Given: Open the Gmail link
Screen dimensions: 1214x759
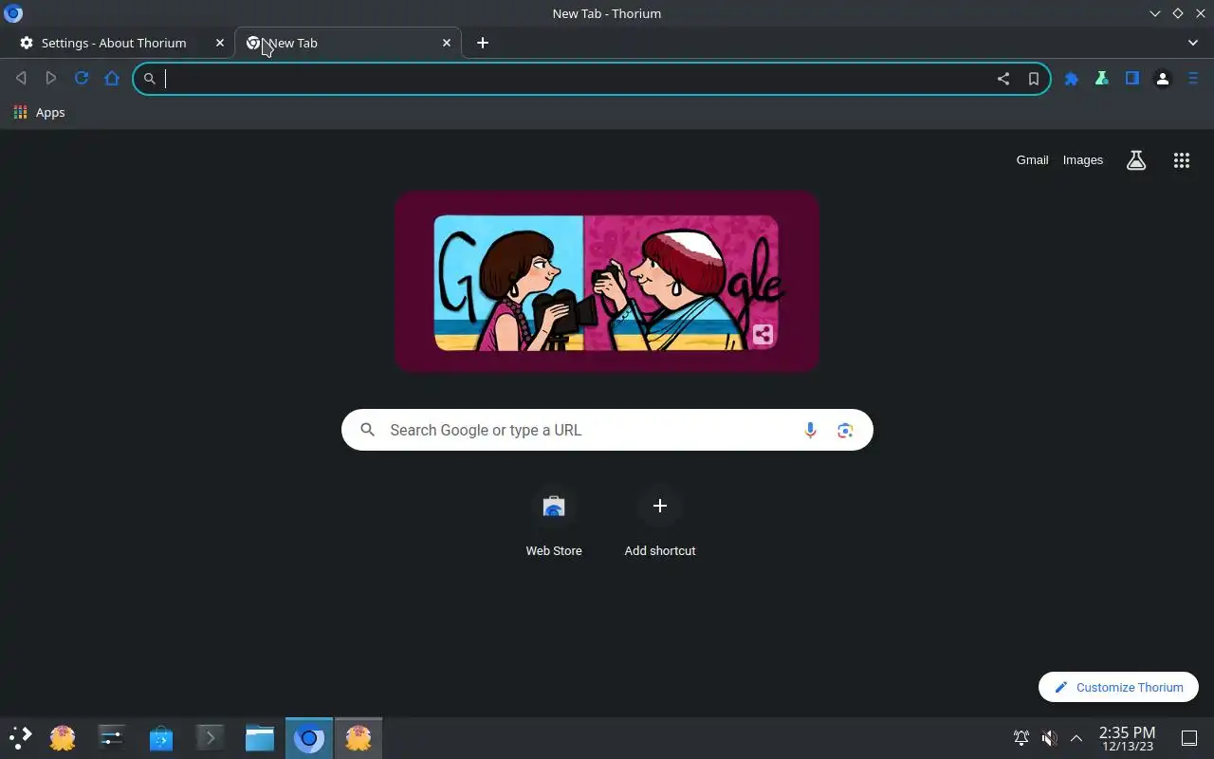Looking at the screenshot, I should coord(1032,160).
